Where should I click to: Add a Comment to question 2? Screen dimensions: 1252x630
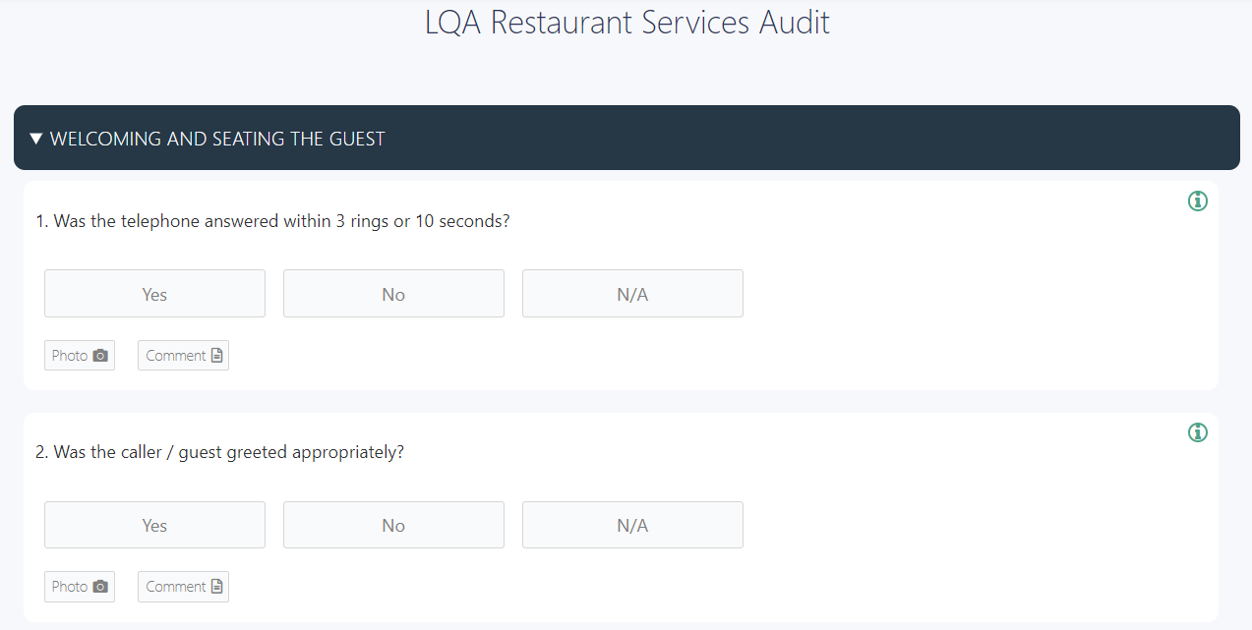[x=183, y=586]
